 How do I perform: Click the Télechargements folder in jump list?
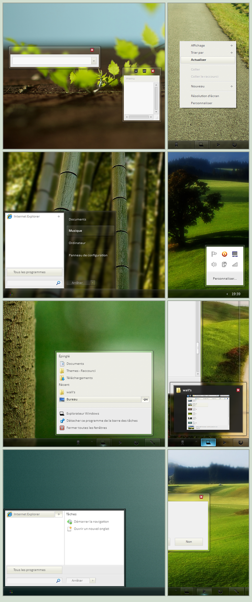click(x=80, y=378)
